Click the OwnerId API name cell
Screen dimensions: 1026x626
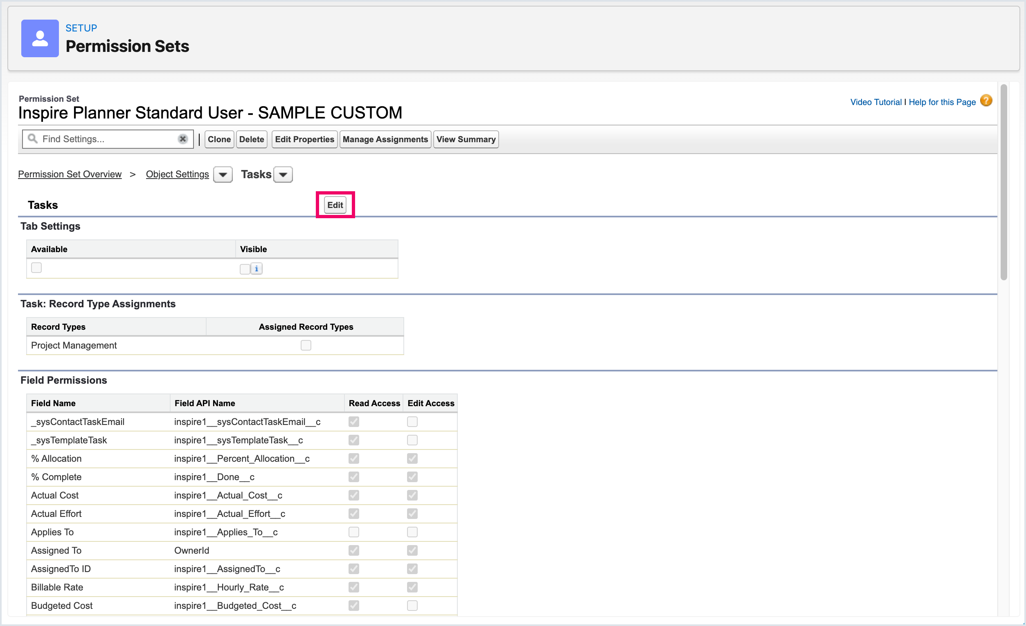pyautogui.click(x=191, y=551)
